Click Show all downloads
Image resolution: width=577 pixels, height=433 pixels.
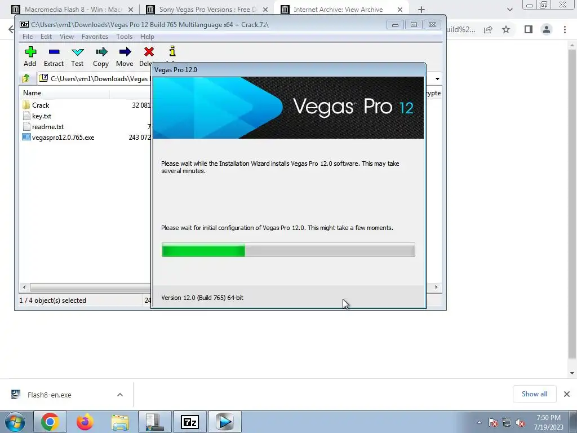tap(534, 394)
